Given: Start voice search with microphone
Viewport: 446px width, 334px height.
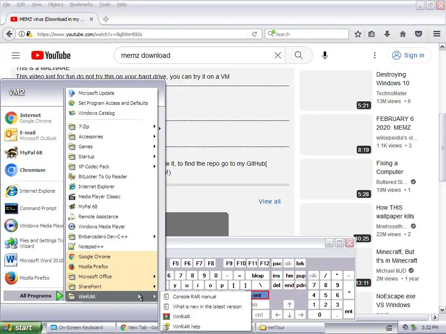Looking at the screenshot, I should tap(325, 55).
